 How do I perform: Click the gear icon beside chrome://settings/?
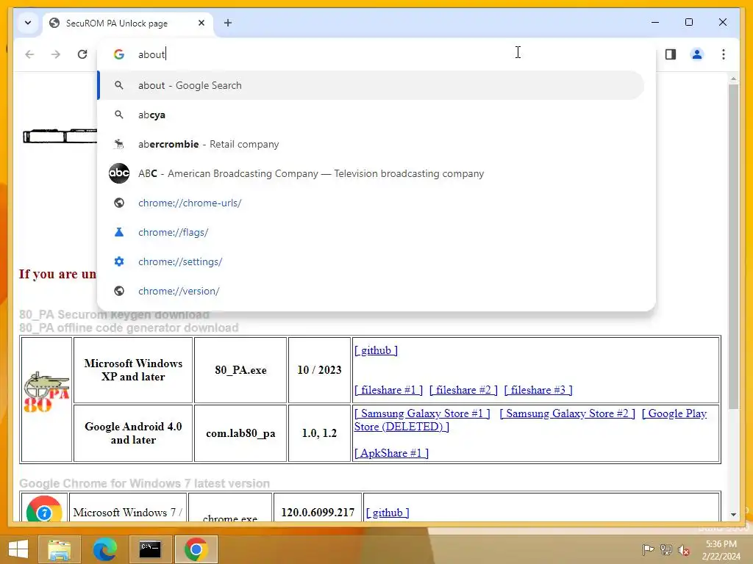coord(119,261)
